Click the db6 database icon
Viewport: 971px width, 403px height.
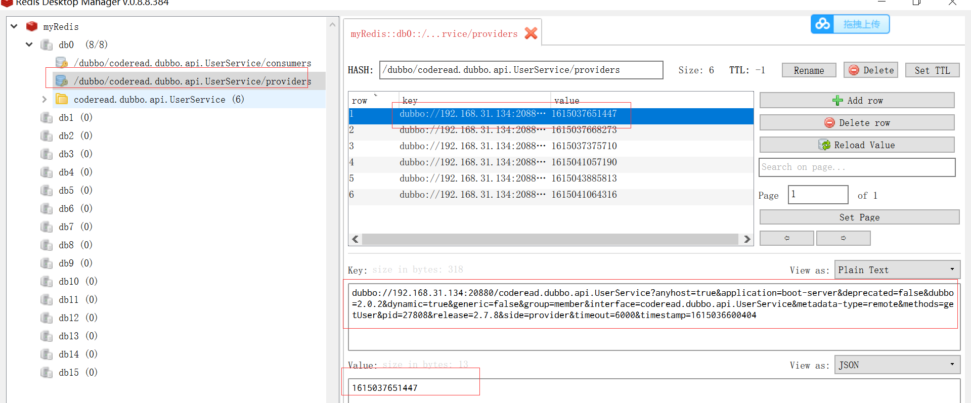(47, 208)
